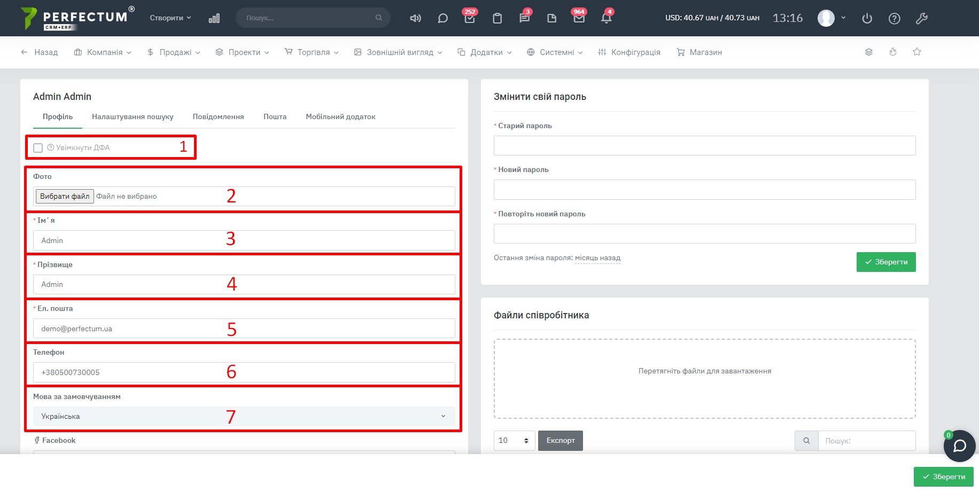Screen dimensions: 979x492
Task: Click the Вибрати файл button
Action: pos(65,196)
